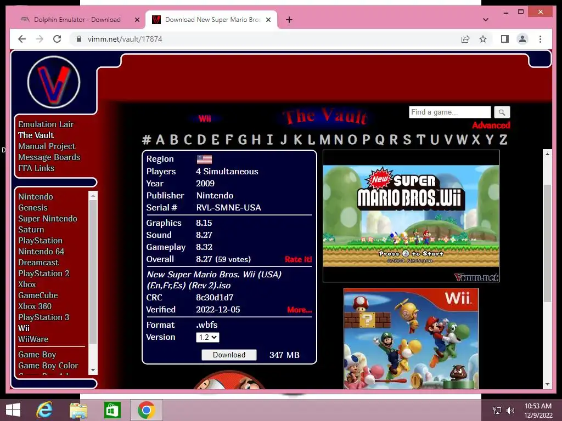
Task: Launch Internet Explorer from taskbar
Action: tap(44, 410)
